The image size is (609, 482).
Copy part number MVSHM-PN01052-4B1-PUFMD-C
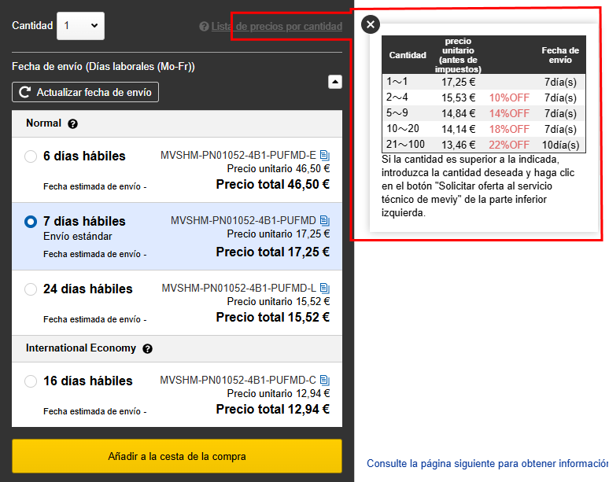325,381
